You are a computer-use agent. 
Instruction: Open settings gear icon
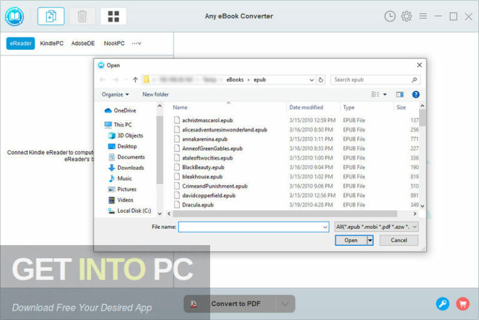point(406,16)
